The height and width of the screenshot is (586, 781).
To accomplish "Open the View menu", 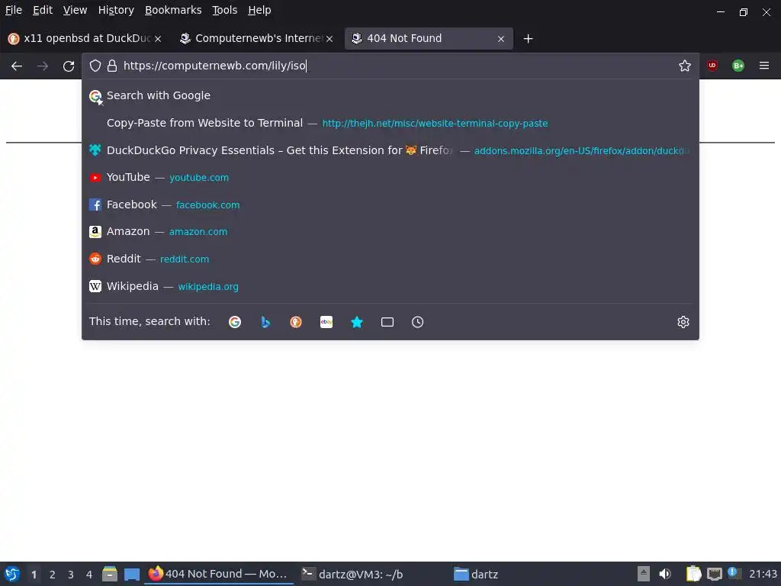I will point(75,10).
